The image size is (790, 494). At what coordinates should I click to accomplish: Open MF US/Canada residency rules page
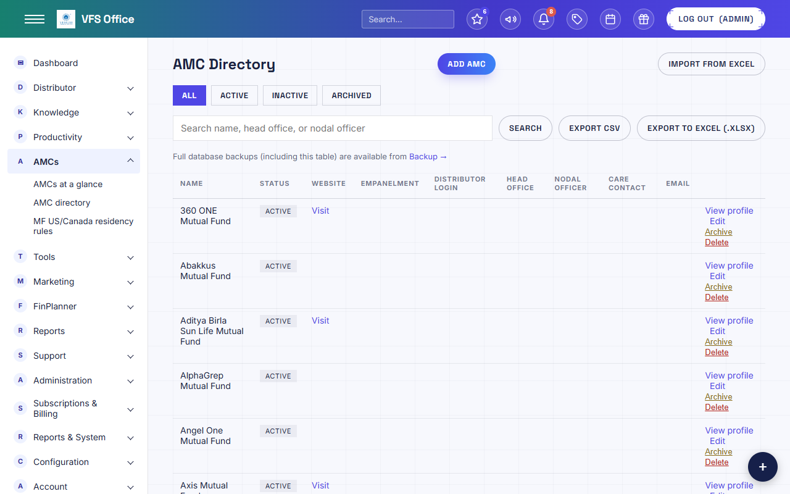83,226
